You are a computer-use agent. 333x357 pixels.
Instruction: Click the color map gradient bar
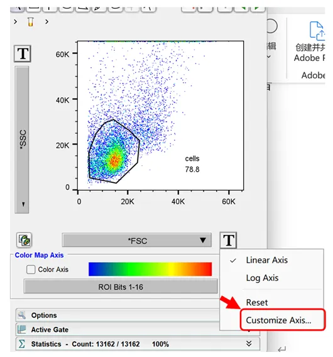pos(150,269)
